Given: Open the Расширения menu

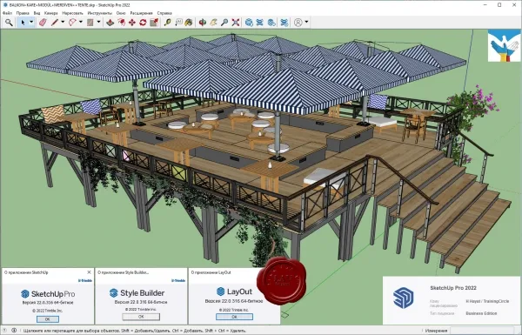Looking at the screenshot, I should pos(142,13).
